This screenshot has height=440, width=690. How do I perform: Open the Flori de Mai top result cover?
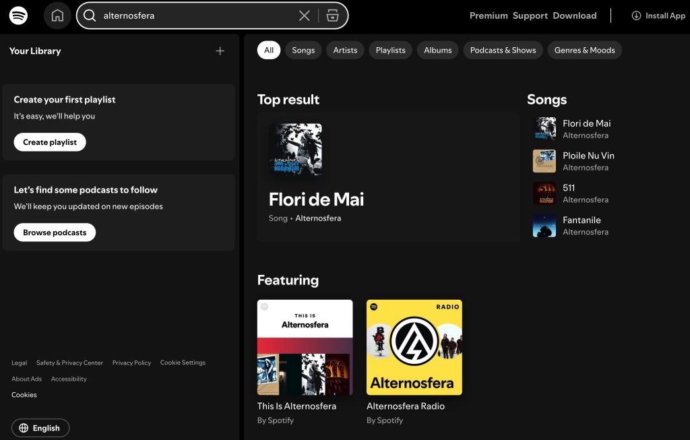click(x=295, y=150)
